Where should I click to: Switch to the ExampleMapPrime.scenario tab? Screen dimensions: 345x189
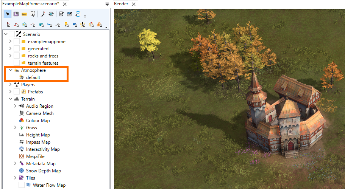(x=31, y=4)
